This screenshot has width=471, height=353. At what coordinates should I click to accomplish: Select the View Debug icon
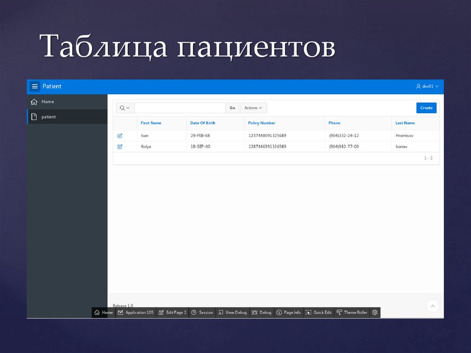(220, 312)
